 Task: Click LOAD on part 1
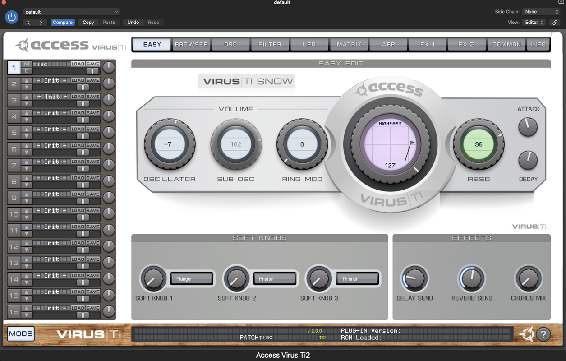coord(78,64)
